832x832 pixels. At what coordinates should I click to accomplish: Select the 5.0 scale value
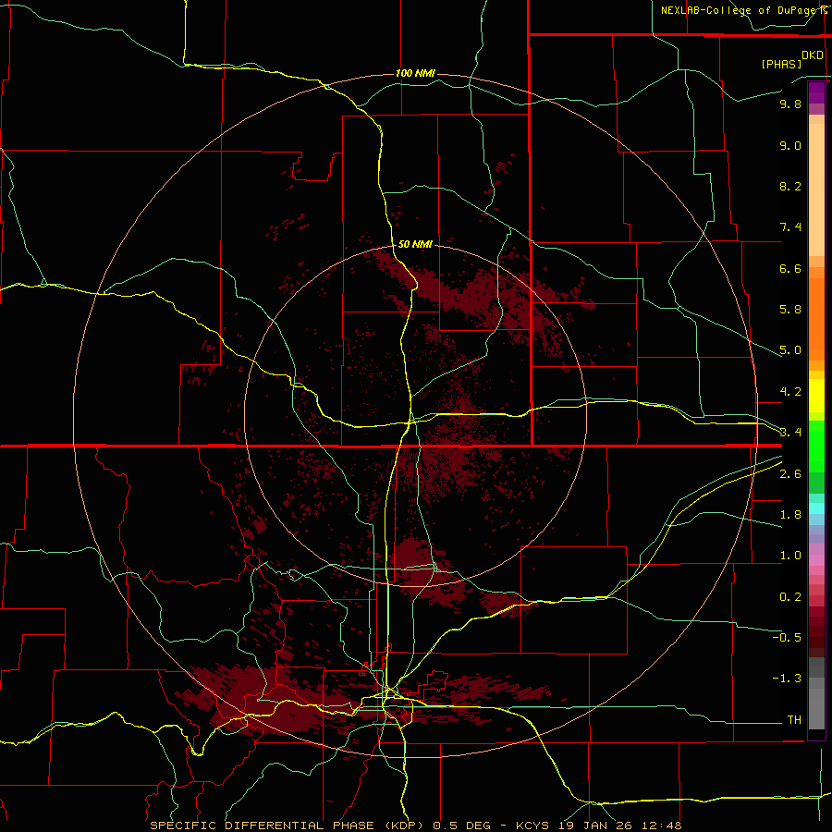click(x=790, y=350)
